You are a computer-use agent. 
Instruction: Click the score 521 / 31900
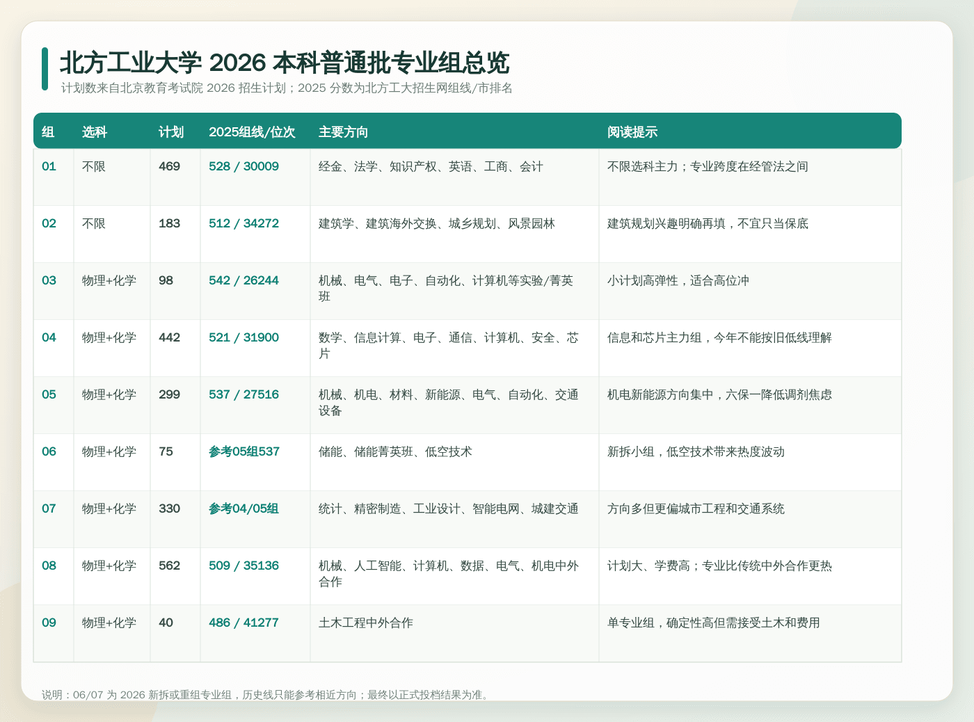pos(243,338)
